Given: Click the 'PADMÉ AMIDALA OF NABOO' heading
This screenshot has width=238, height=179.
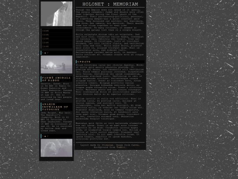Looking at the screenshot, I should click(56, 79).
